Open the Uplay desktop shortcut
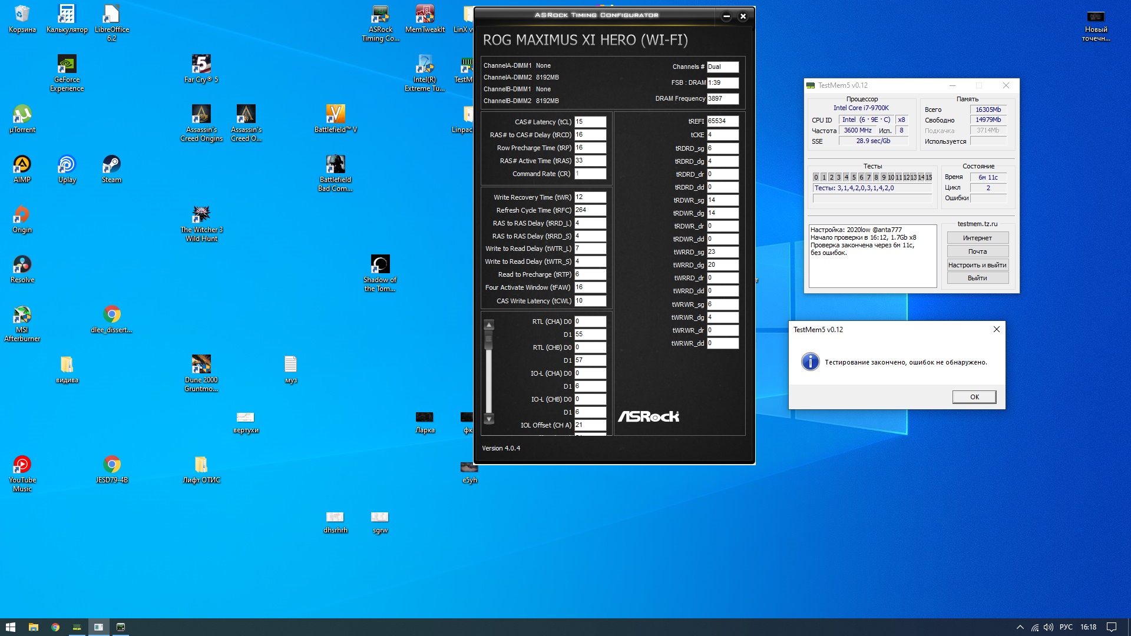1131x636 pixels. click(x=67, y=165)
